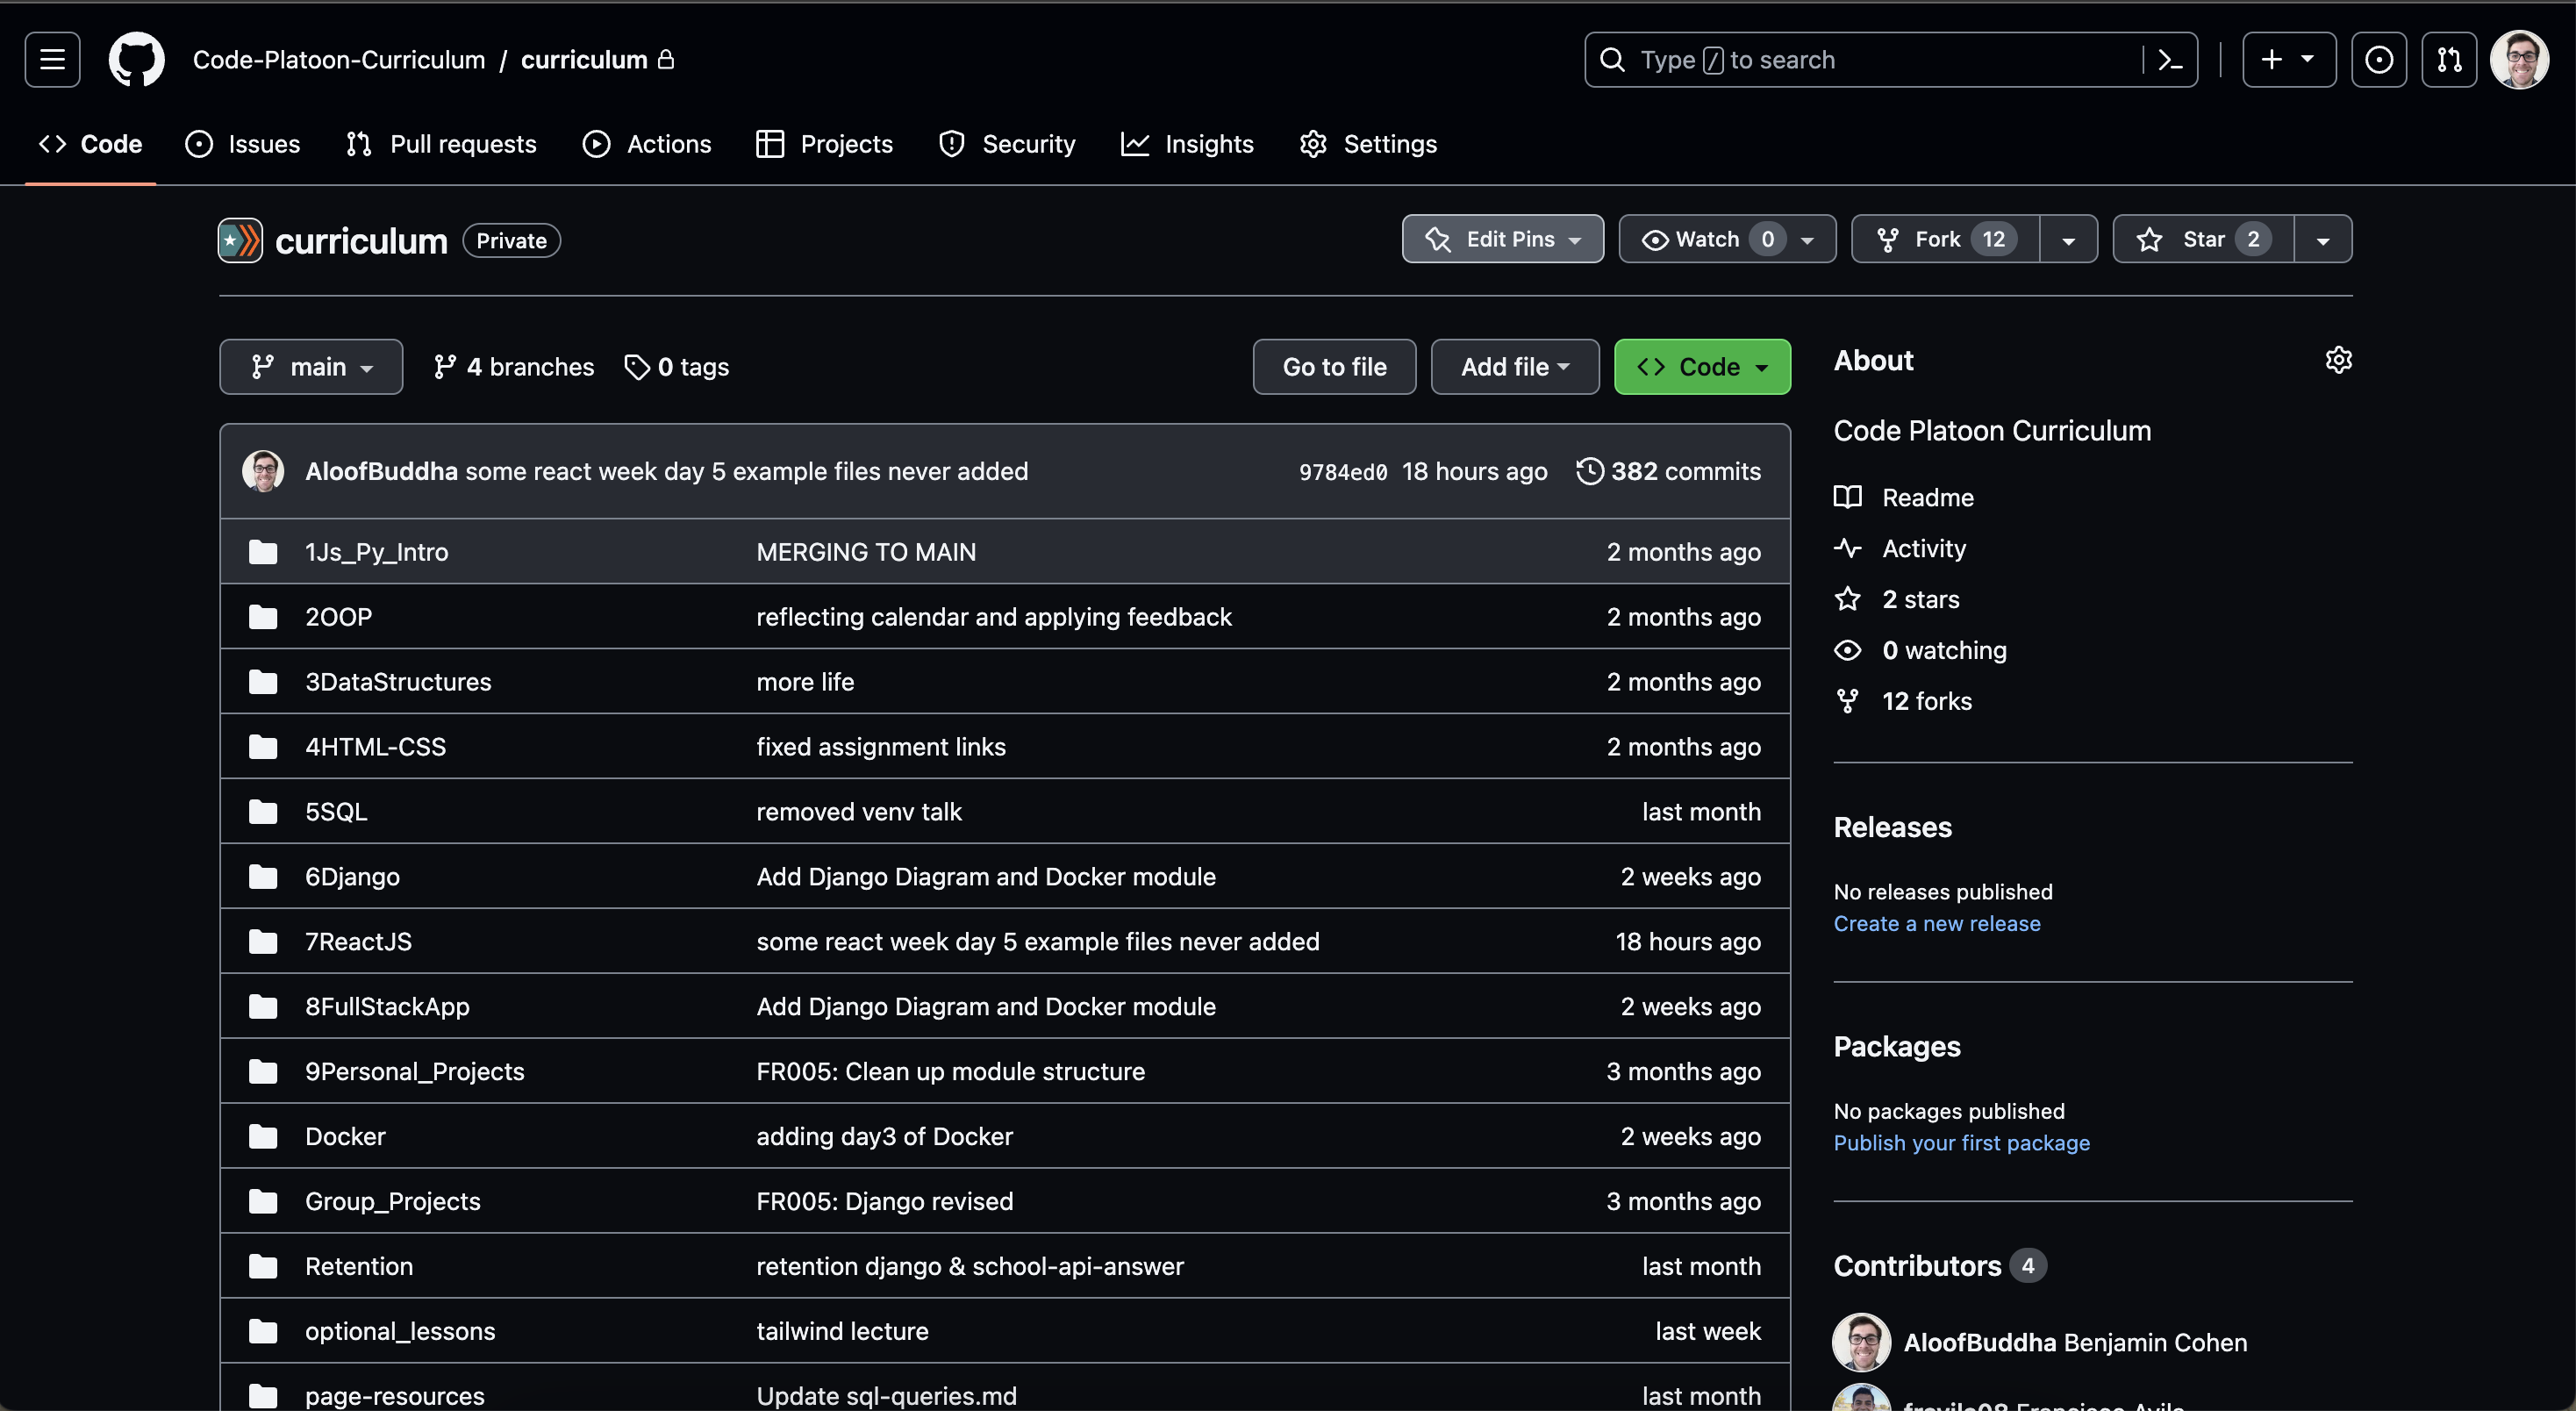
Task: Open the global create menu plus icon
Action: 2288,59
